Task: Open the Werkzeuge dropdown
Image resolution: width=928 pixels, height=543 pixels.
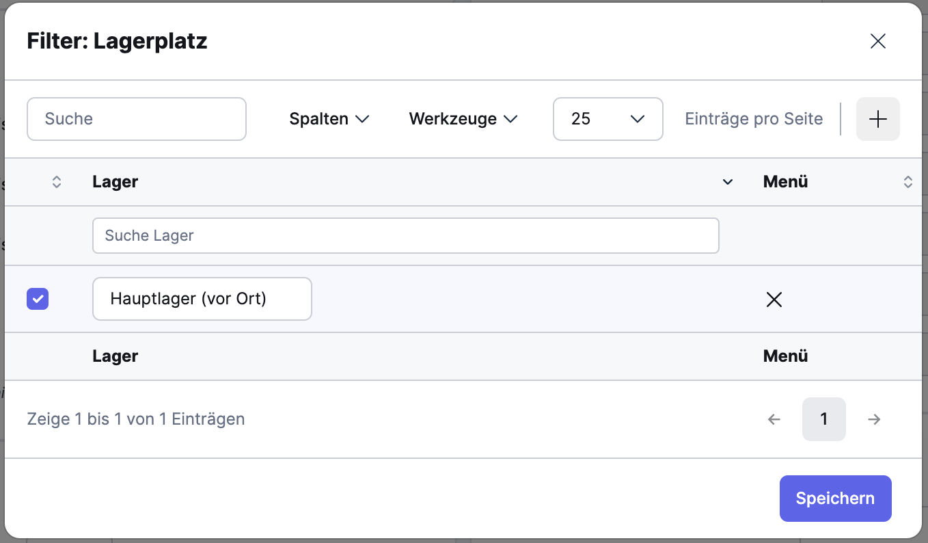Action: (x=463, y=119)
